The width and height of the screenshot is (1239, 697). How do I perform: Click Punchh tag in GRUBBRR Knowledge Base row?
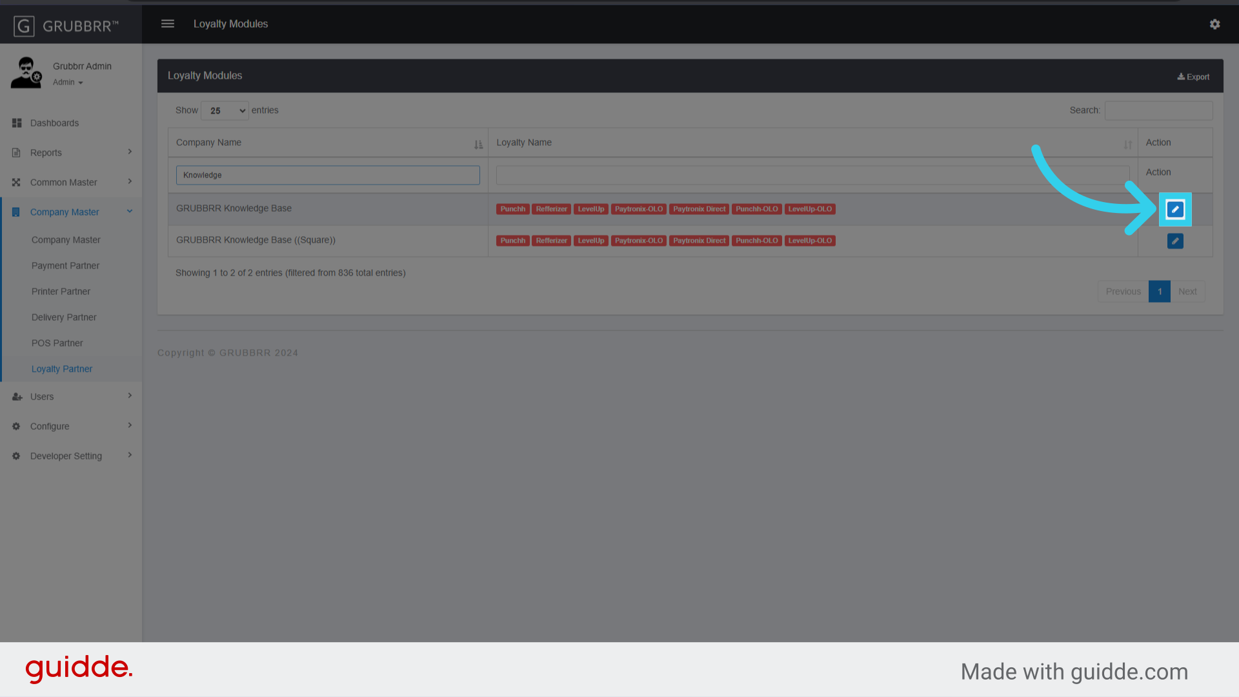(x=513, y=209)
